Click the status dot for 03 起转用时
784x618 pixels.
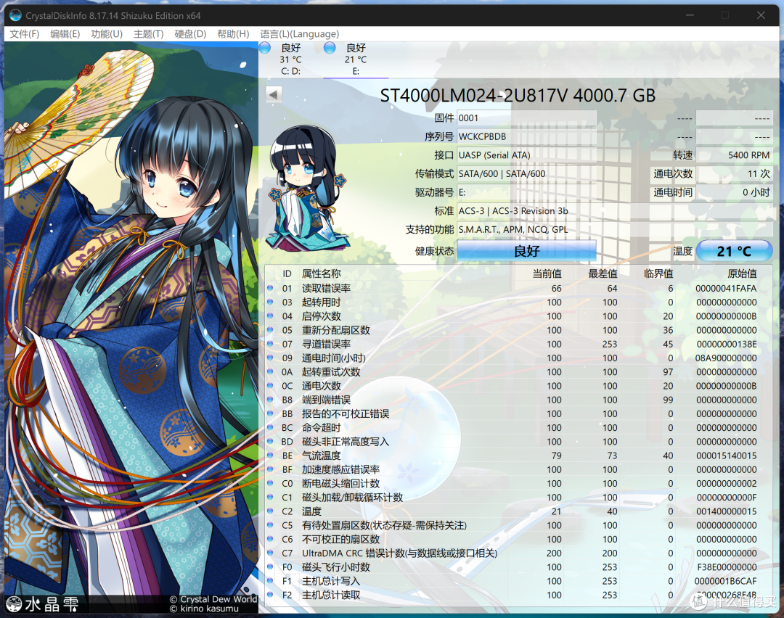point(270,302)
